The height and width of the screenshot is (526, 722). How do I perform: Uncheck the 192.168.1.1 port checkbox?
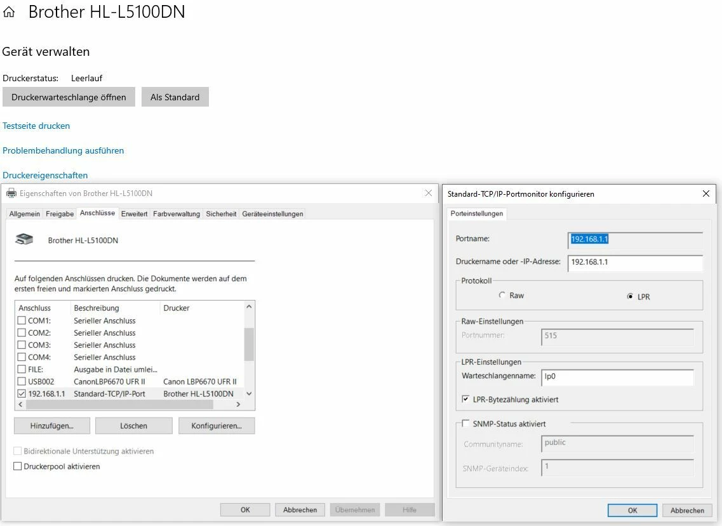click(22, 393)
